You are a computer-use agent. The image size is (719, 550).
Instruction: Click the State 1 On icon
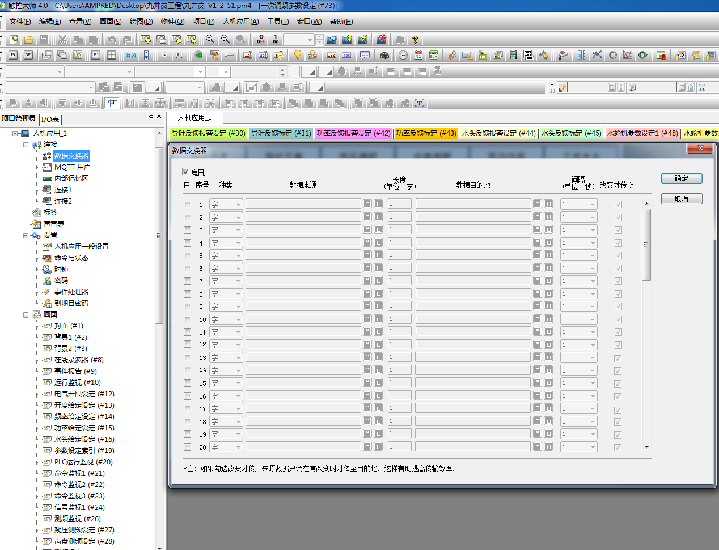[x=276, y=40]
